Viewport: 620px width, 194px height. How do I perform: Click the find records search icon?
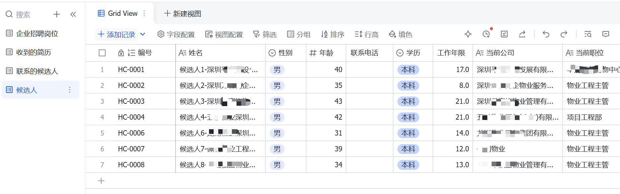588,34
